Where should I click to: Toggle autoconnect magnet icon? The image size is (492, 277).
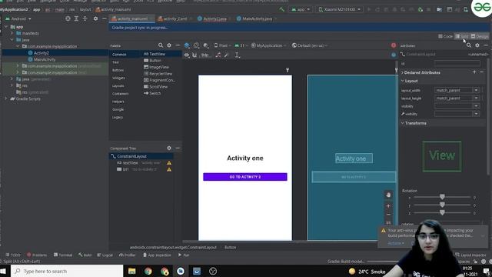click(194, 55)
